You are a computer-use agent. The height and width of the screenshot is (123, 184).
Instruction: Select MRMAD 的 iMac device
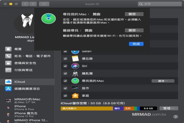27,101
